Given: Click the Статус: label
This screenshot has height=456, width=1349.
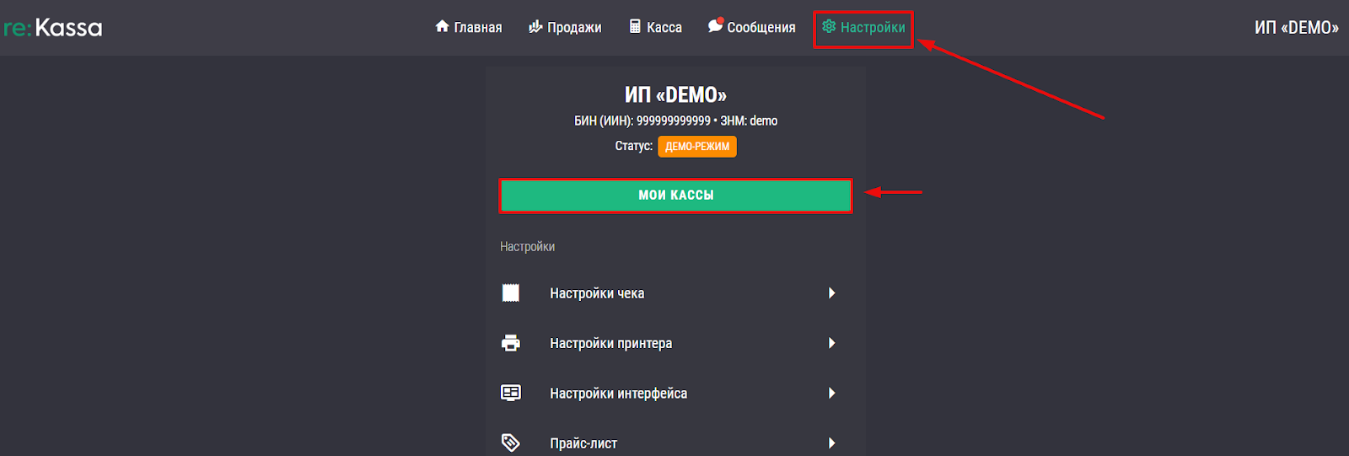Looking at the screenshot, I should click(634, 146).
